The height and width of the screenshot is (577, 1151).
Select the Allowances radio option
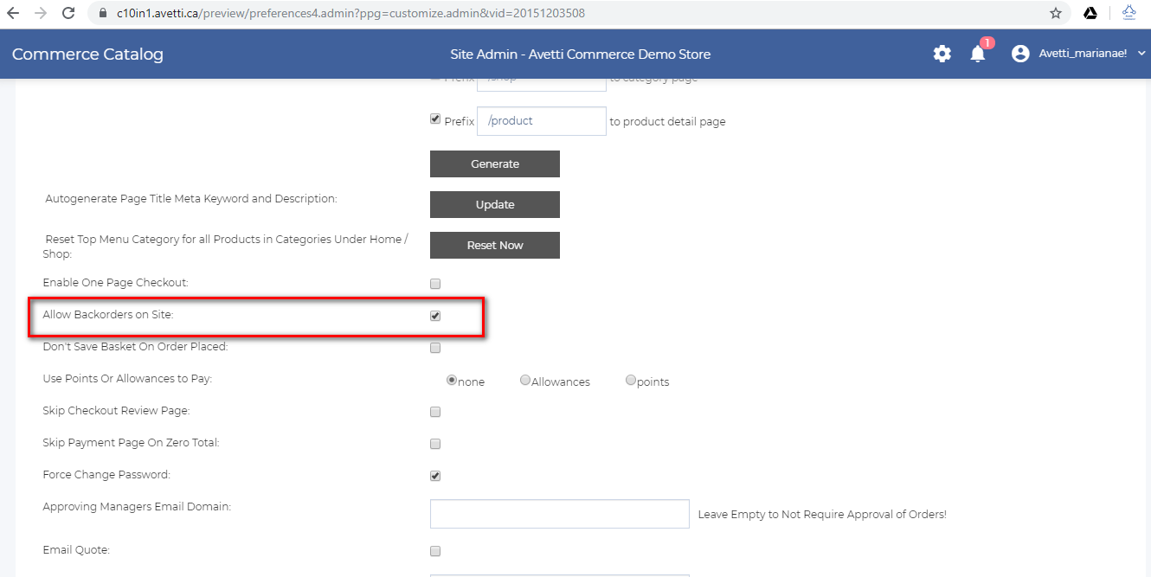point(525,380)
